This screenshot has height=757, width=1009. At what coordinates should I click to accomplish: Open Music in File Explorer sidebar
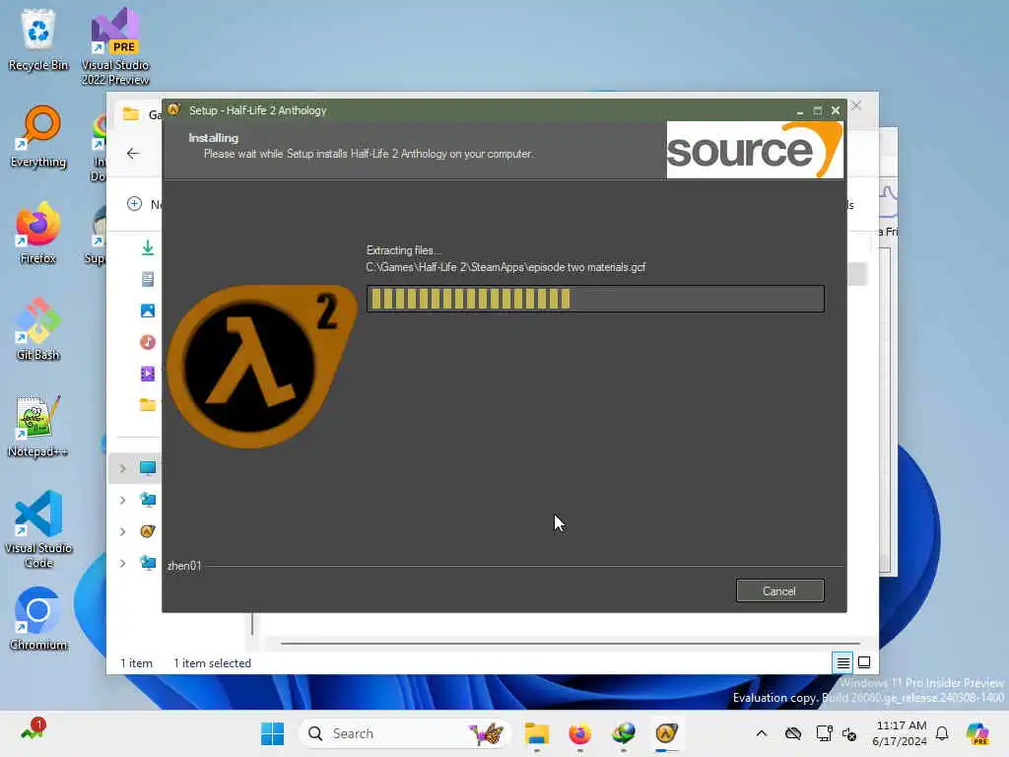click(148, 342)
